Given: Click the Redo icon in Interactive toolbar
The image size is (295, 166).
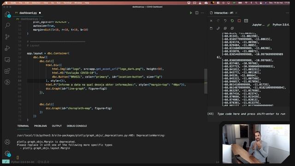Looking at the screenshot, I should 218,21.
